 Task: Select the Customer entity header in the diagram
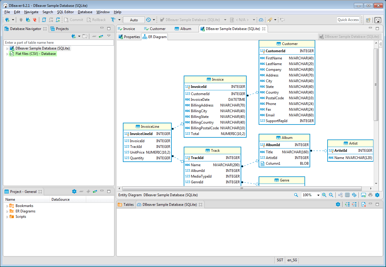click(287, 44)
